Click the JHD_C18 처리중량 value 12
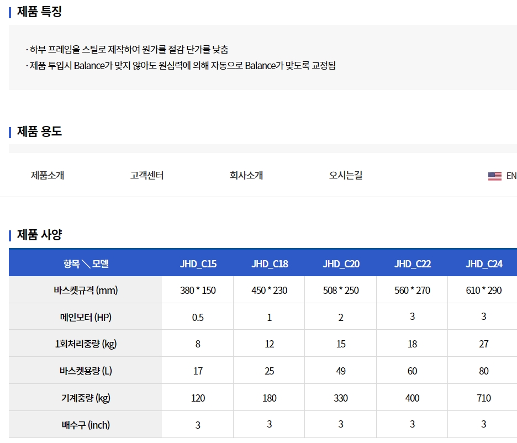Image resolution: width=517 pixels, height=443 pixels. (x=270, y=344)
